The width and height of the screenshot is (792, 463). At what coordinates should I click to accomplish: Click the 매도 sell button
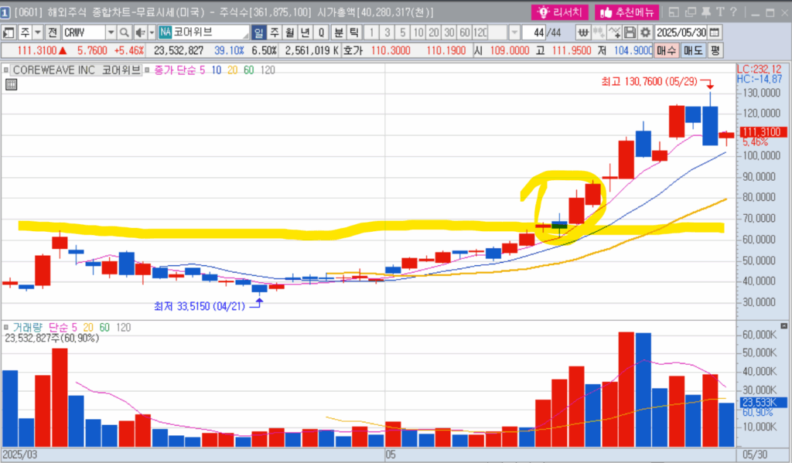point(692,50)
